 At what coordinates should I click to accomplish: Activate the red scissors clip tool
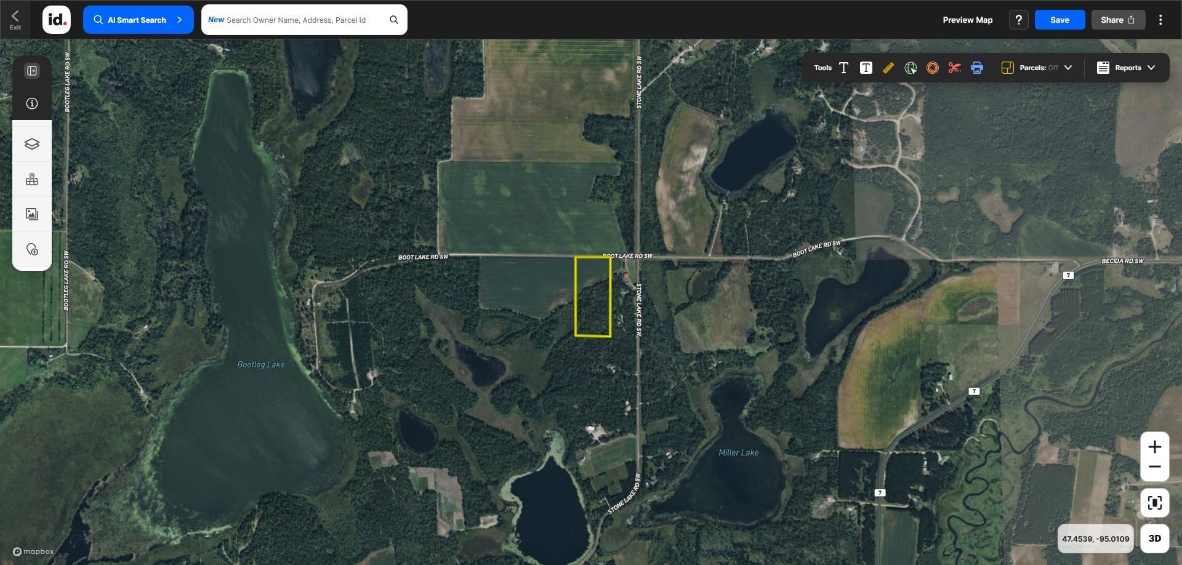955,68
